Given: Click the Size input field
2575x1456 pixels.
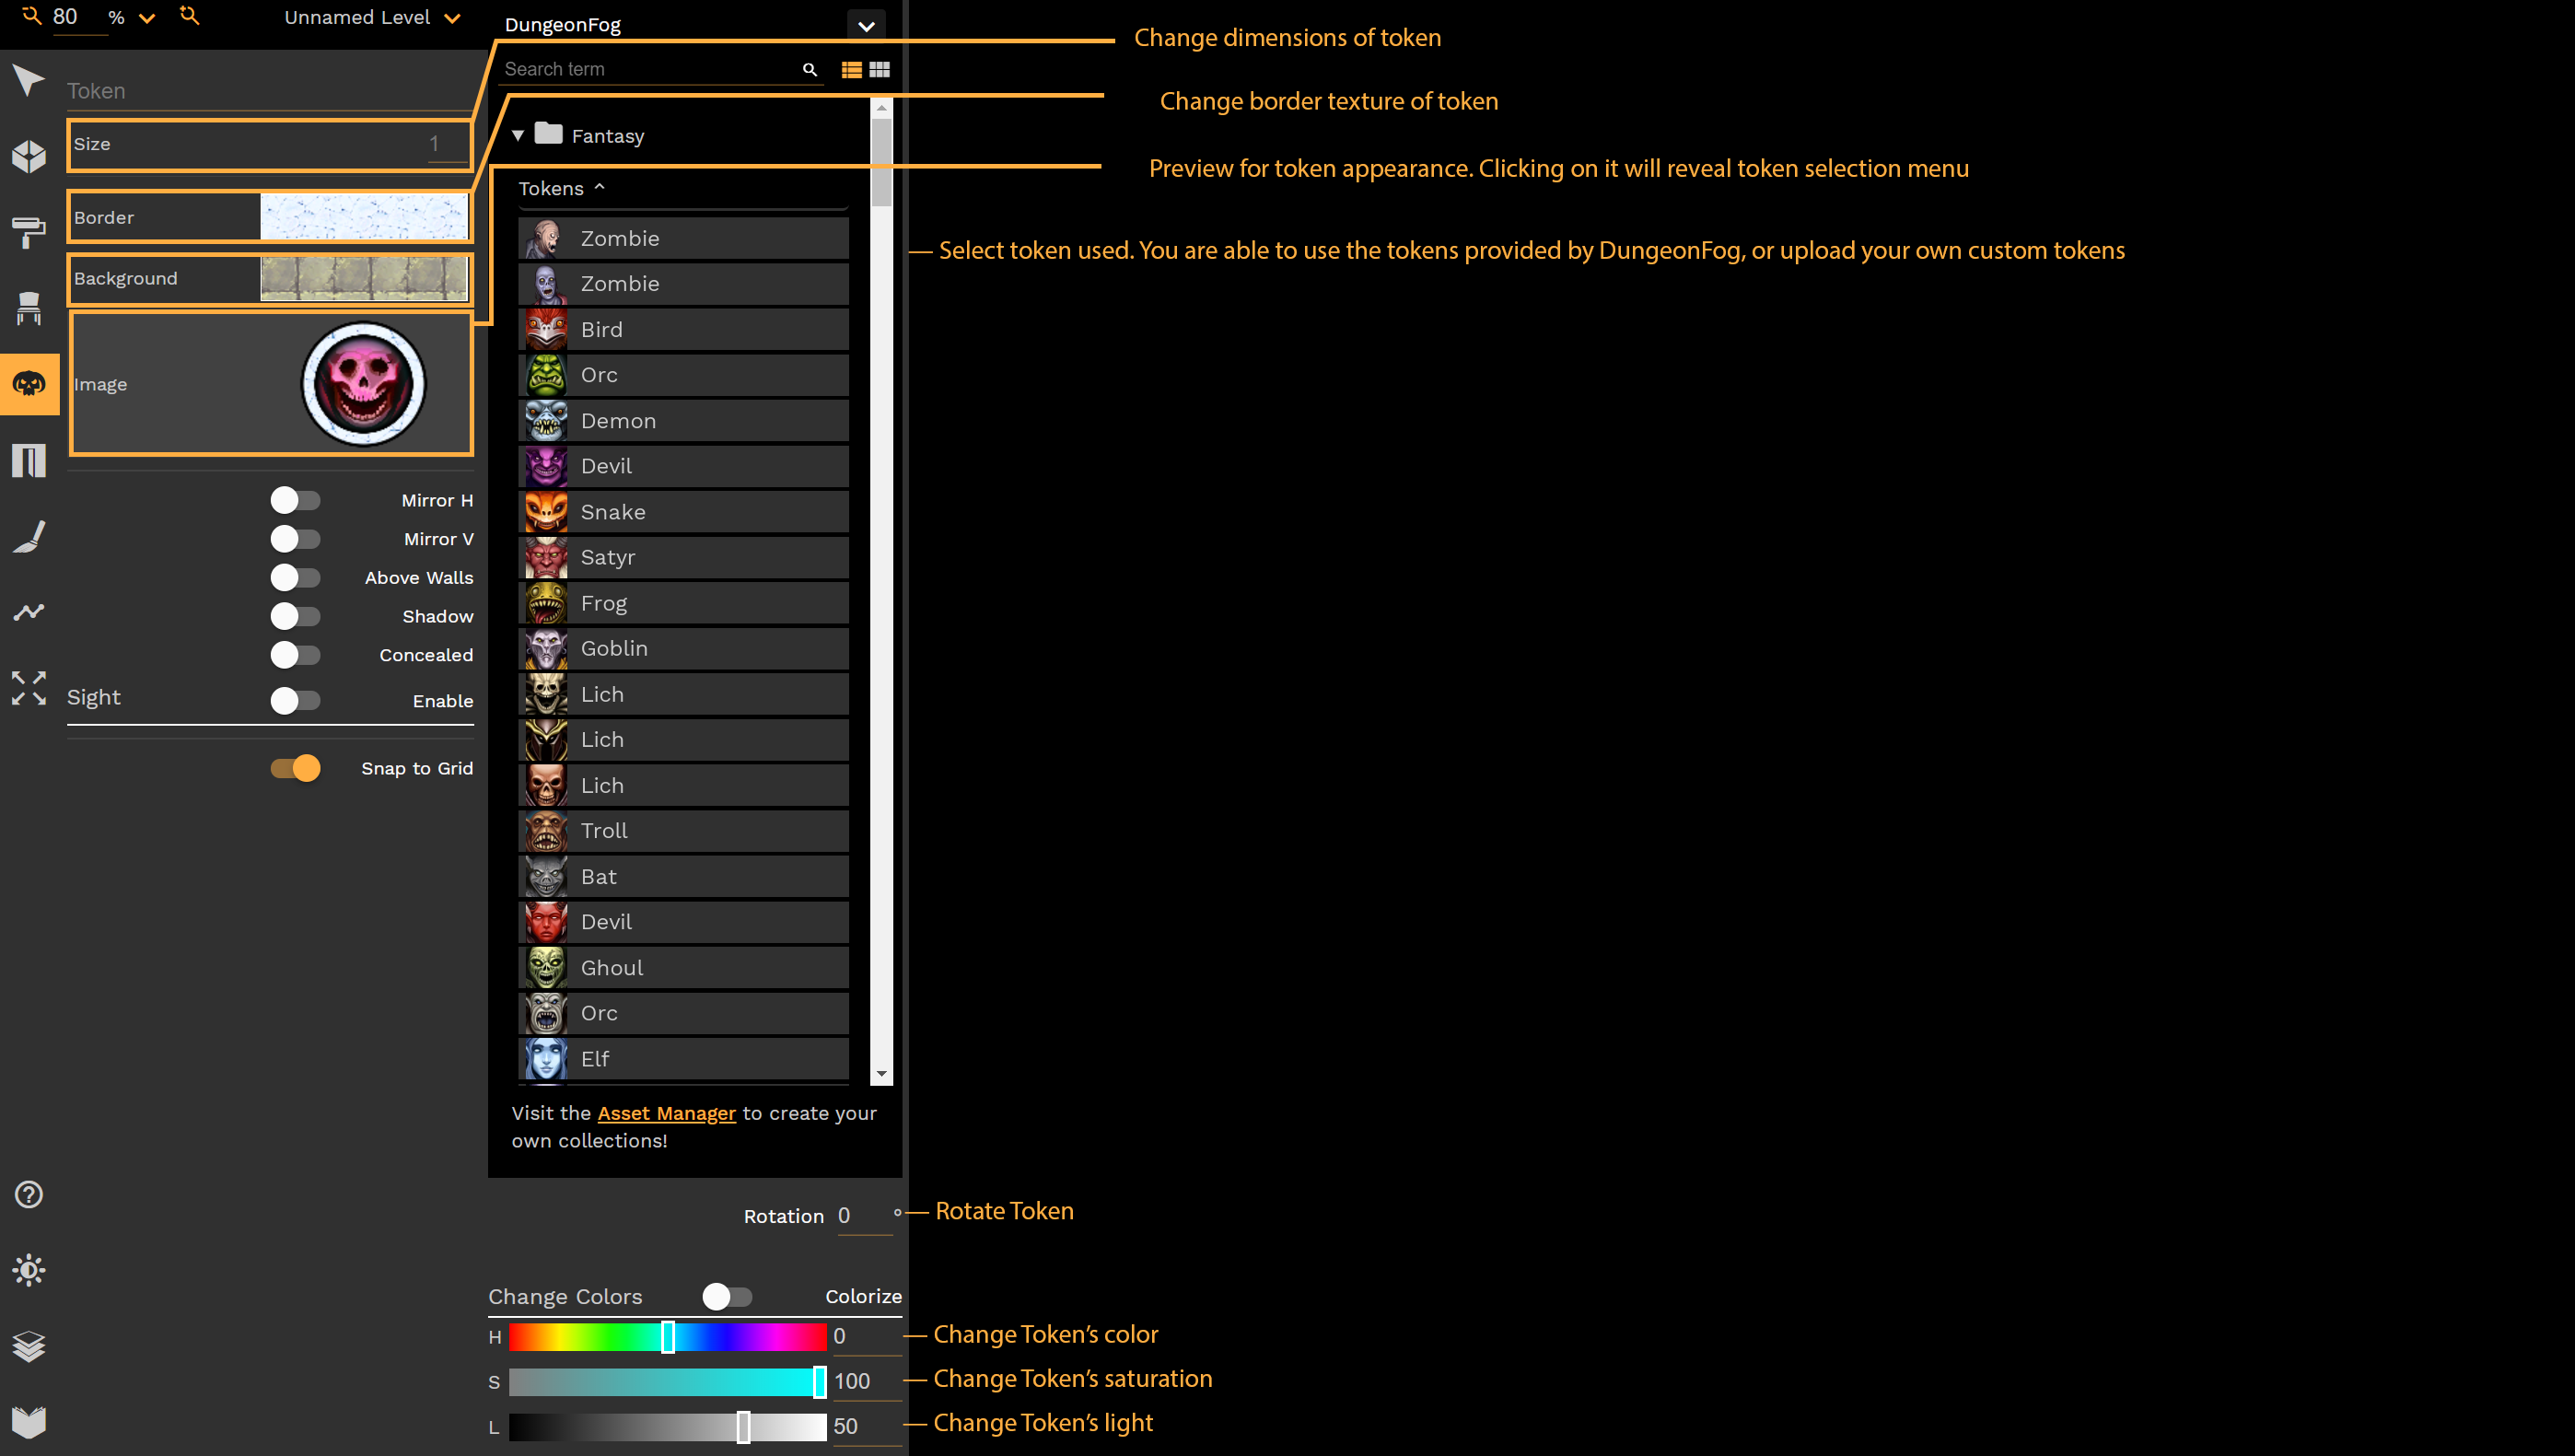Looking at the screenshot, I should click(x=448, y=145).
